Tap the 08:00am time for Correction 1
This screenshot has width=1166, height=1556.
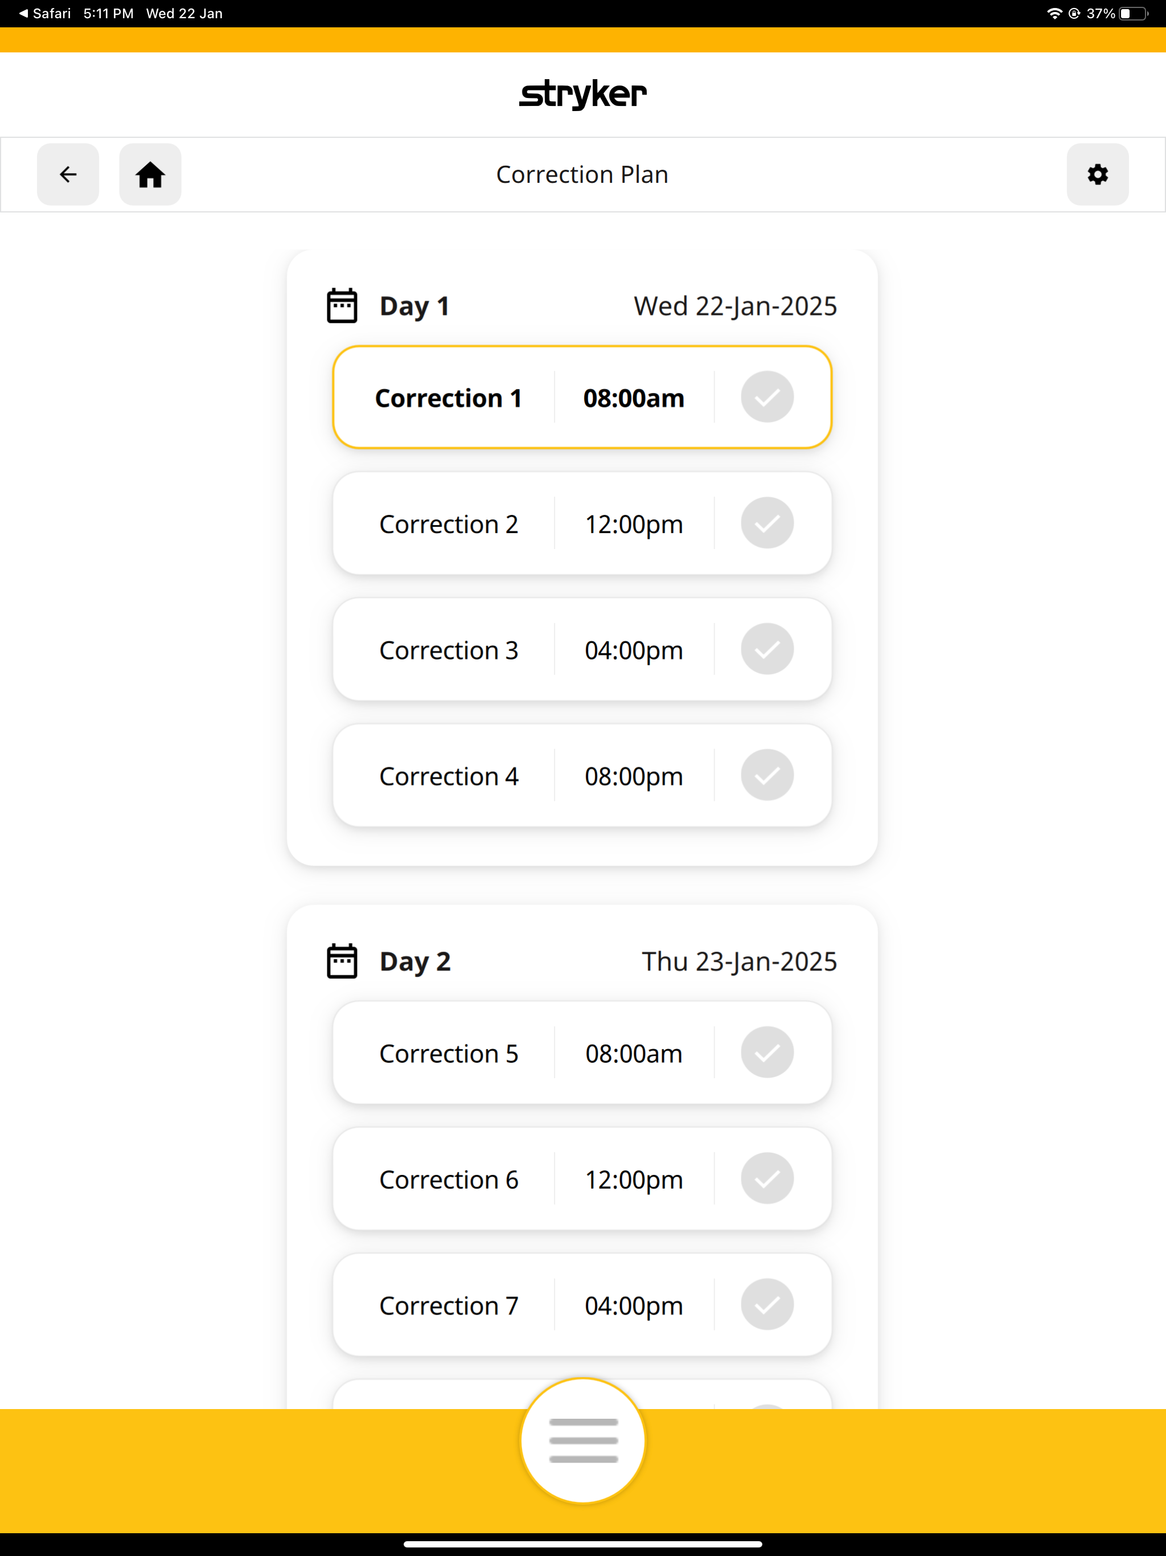634,398
